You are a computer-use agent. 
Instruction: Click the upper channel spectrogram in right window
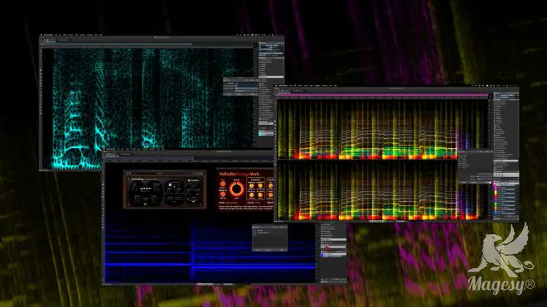[383, 129]
